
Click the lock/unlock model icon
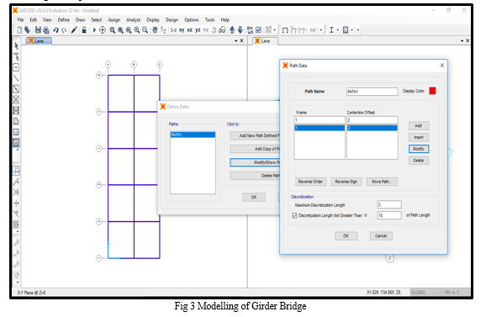point(84,30)
